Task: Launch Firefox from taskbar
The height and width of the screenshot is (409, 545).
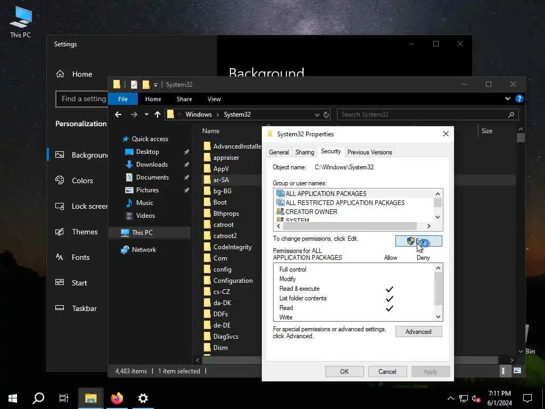Action: tap(117, 398)
